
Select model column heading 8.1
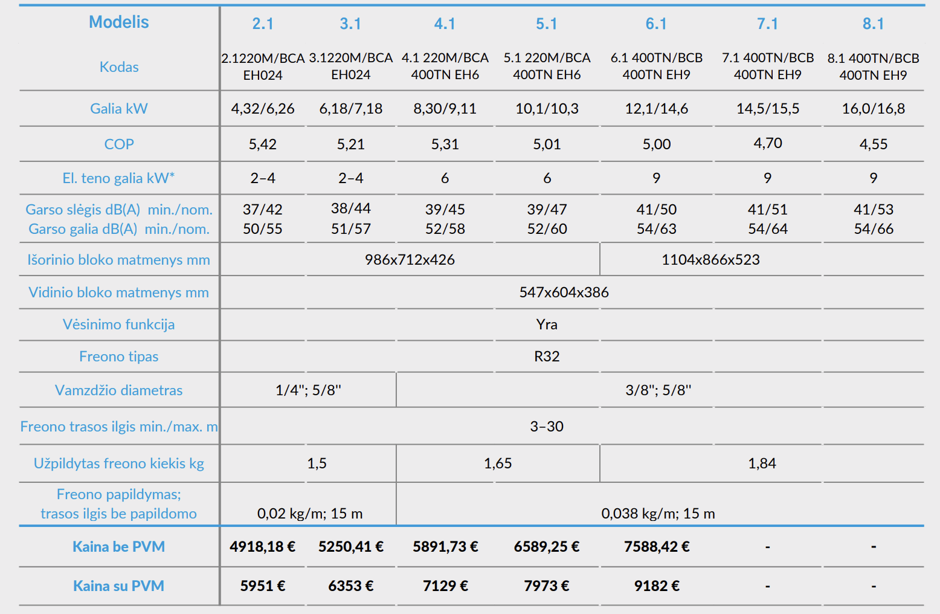(x=873, y=24)
